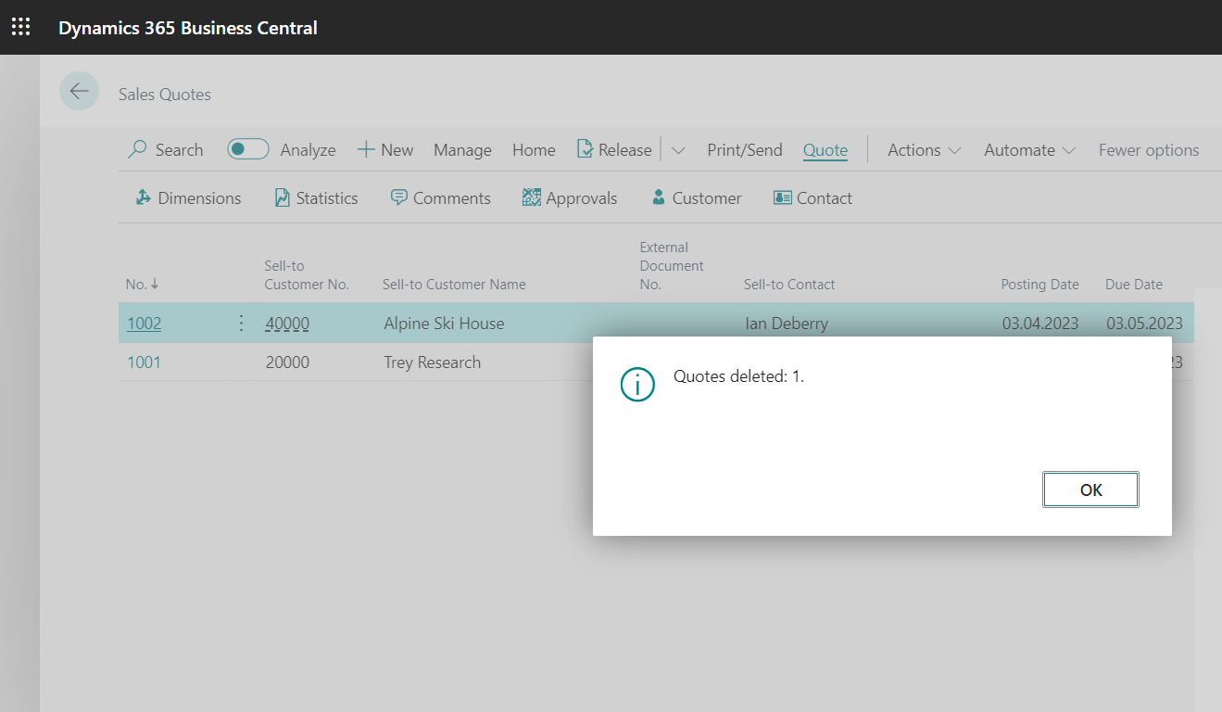The image size is (1222, 712).
Task: Toggle the Analyze switch
Action: [x=248, y=149]
